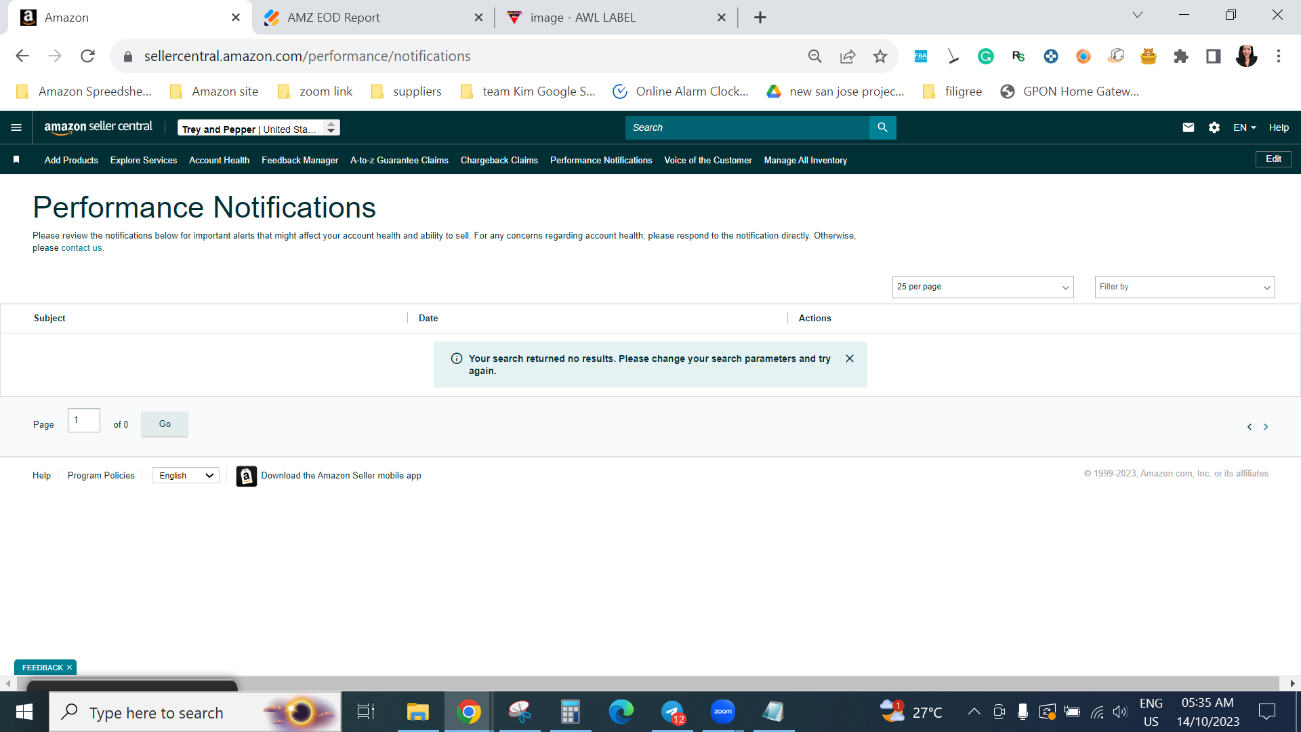Expand the Filter by dropdown
The height and width of the screenshot is (732, 1301).
(x=1184, y=287)
